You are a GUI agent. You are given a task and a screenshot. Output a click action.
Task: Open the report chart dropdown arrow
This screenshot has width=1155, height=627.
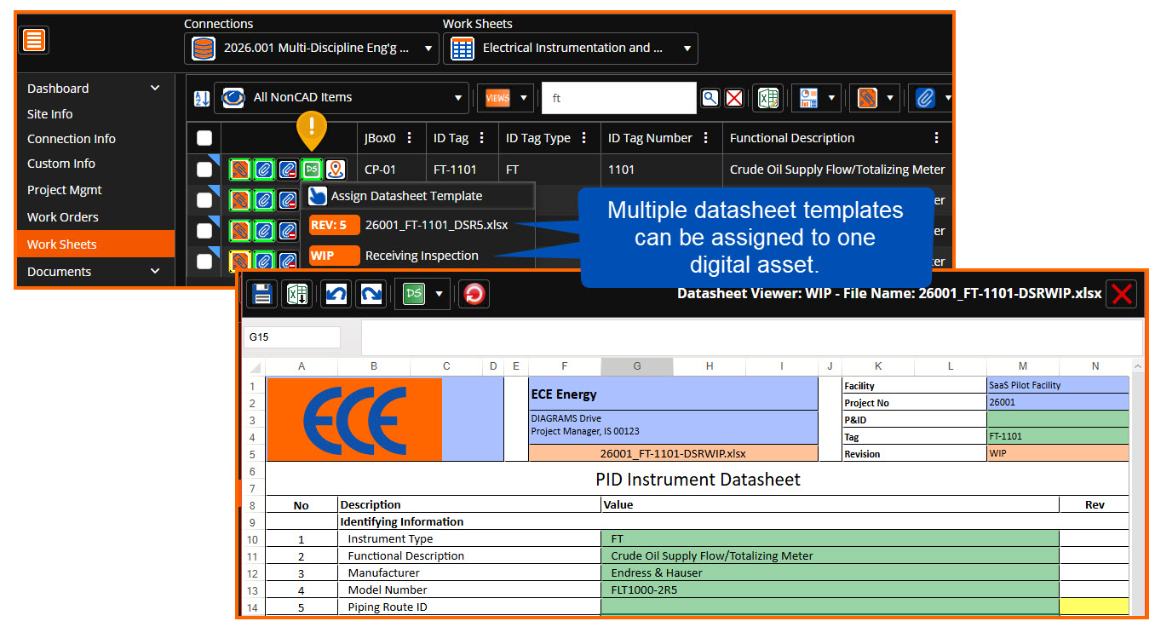click(831, 98)
